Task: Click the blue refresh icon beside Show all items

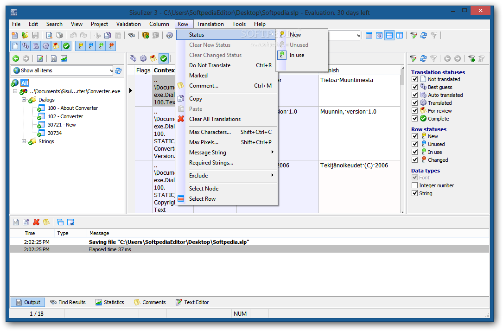Action: point(118,70)
